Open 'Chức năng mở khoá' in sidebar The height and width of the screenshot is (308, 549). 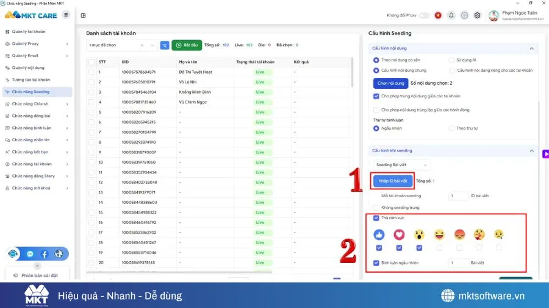[x=37, y=188]
